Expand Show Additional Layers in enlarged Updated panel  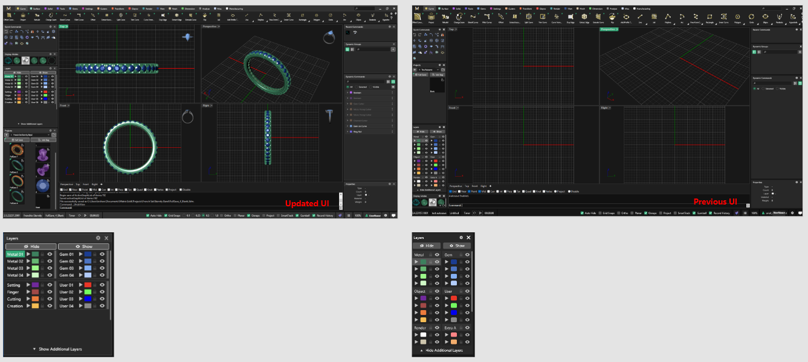(x=57, y=349)
